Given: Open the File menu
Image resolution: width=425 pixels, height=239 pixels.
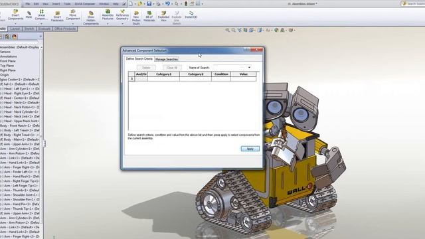Looking at the screenshot, I should [x=28, y=4].
